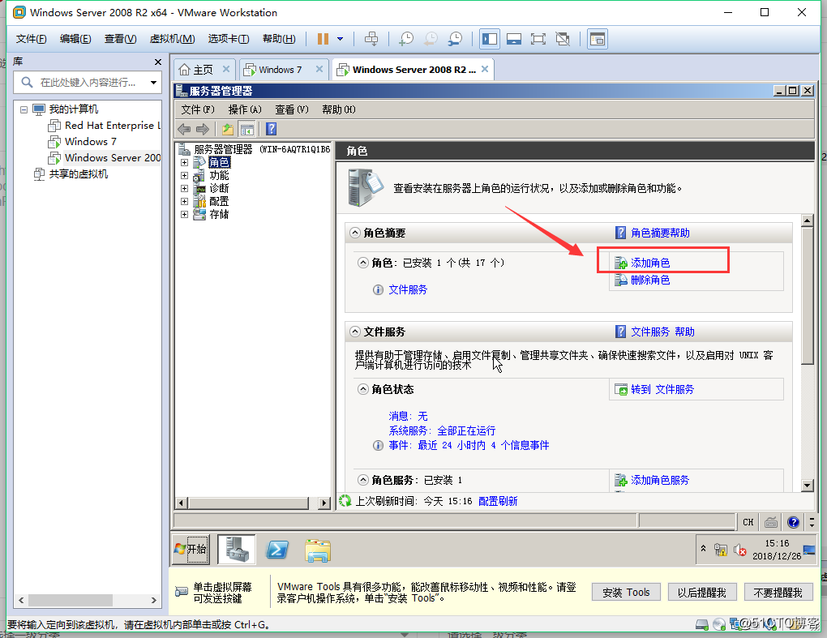
Task: Click the forward arrow in Server Manager toolbar
Action: [x=203, y=129]
